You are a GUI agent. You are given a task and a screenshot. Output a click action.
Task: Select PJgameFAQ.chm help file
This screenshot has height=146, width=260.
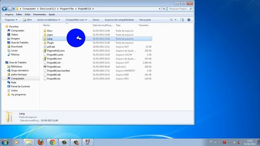pos(56,51)
